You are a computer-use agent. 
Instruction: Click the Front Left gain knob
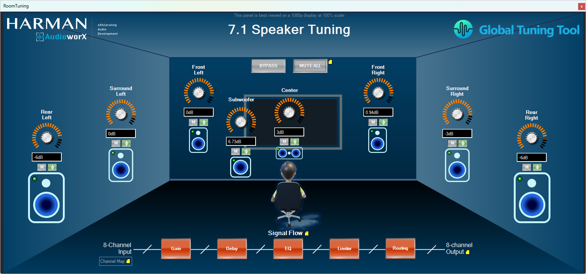click(x=199, y=93)
